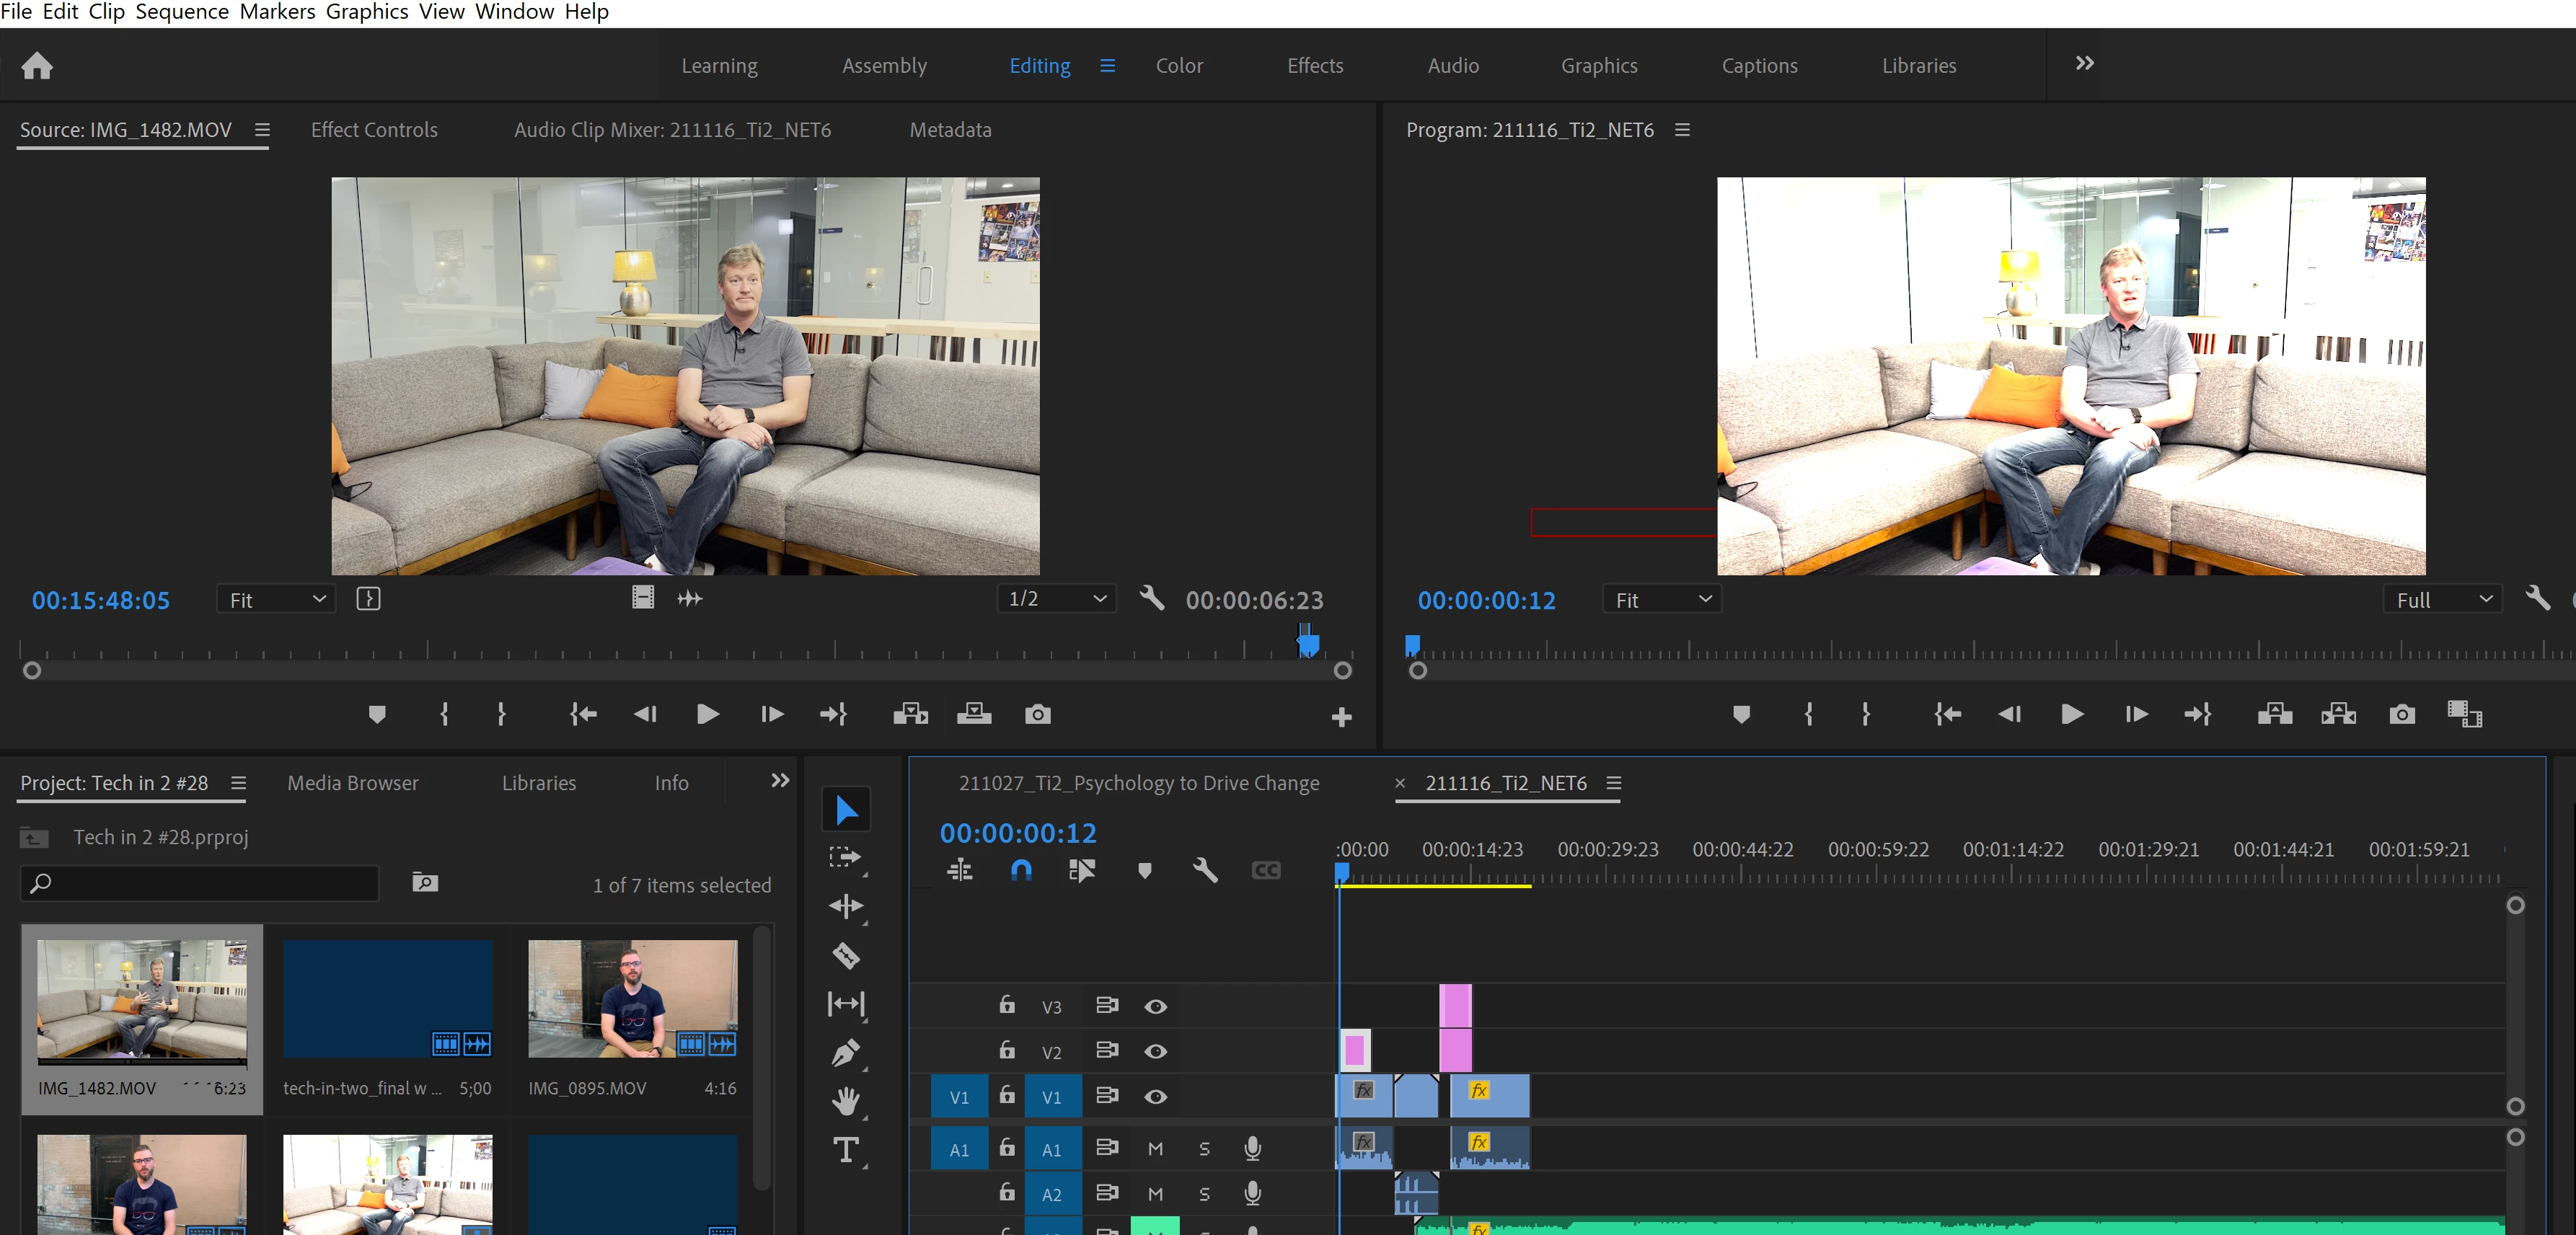Choose the Hand tool
2576x1235 pixels.
(846, 1101)
